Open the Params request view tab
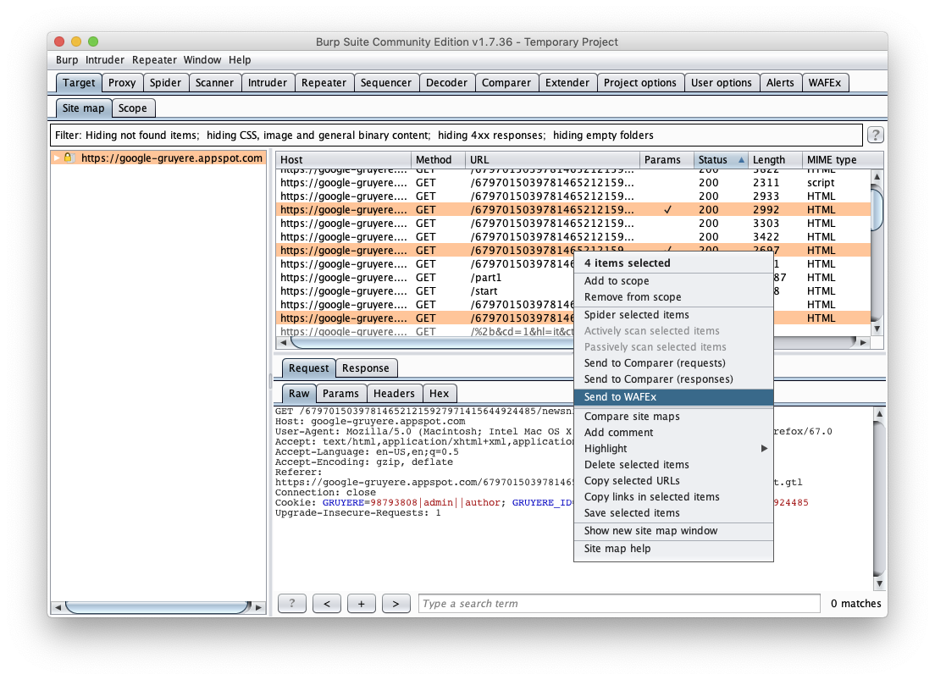Viewport: 935px width, 680px height. pos(340,394)
